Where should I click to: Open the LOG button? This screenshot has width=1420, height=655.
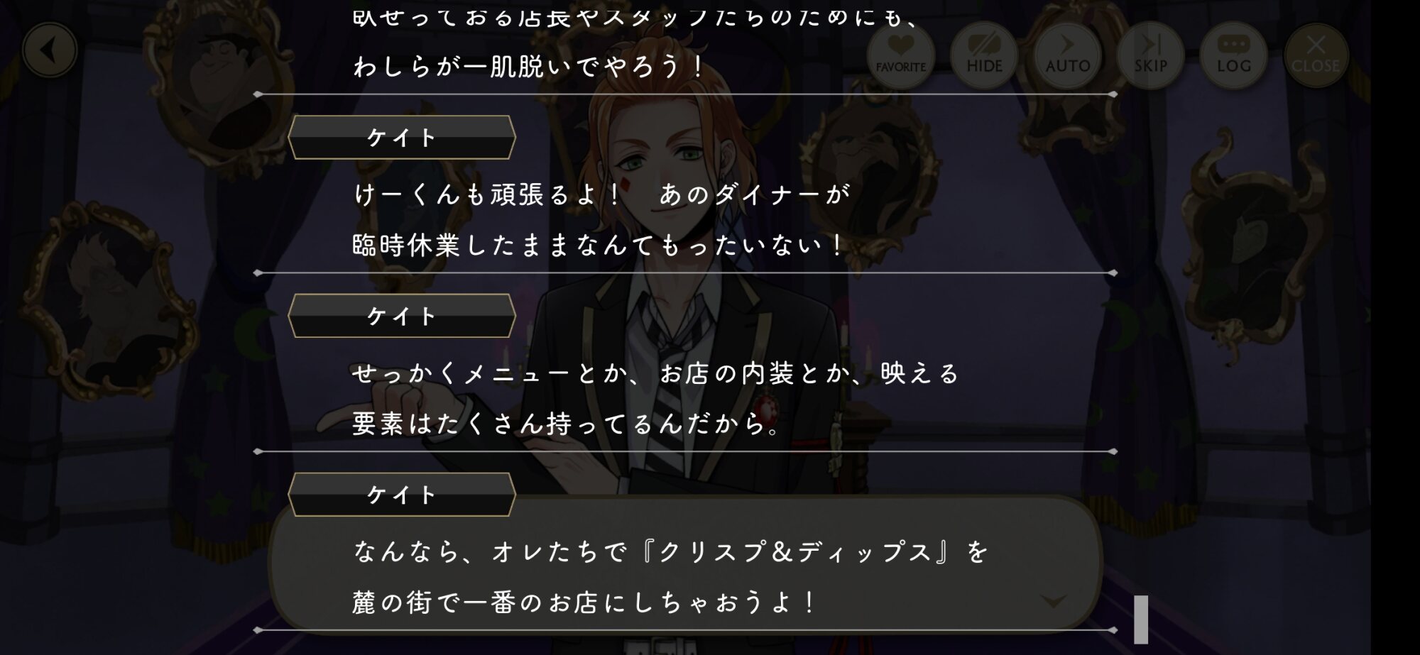tap(1233, 55)
